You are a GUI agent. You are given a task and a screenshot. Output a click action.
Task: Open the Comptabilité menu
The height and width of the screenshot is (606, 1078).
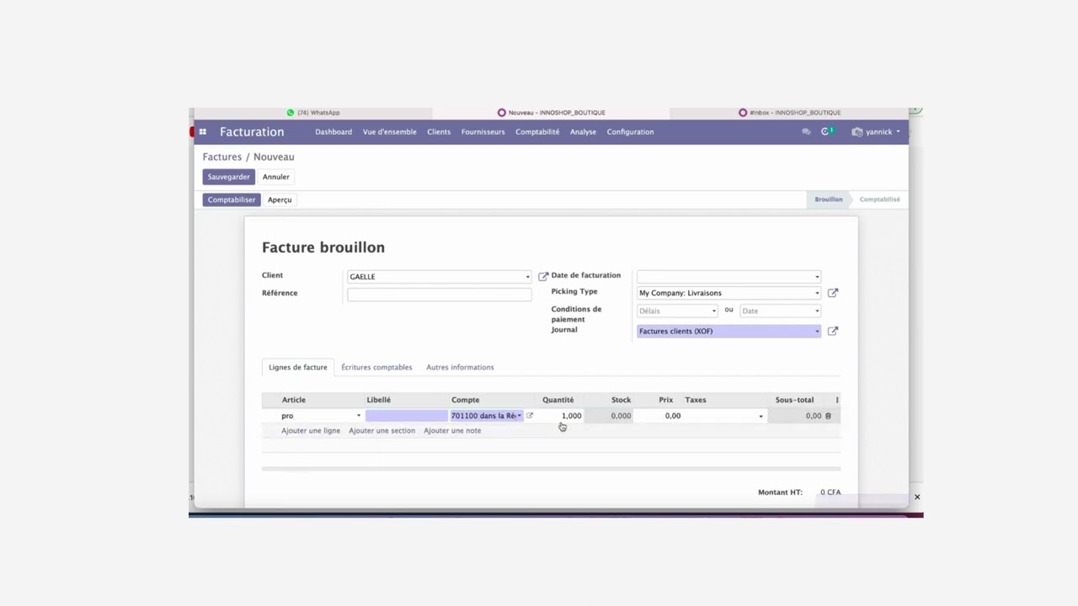(x=537, y=132)
